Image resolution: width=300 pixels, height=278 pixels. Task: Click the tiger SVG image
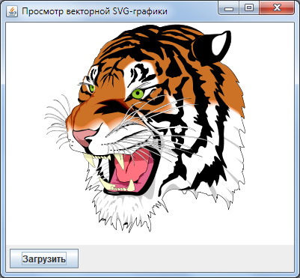(145, 129)
